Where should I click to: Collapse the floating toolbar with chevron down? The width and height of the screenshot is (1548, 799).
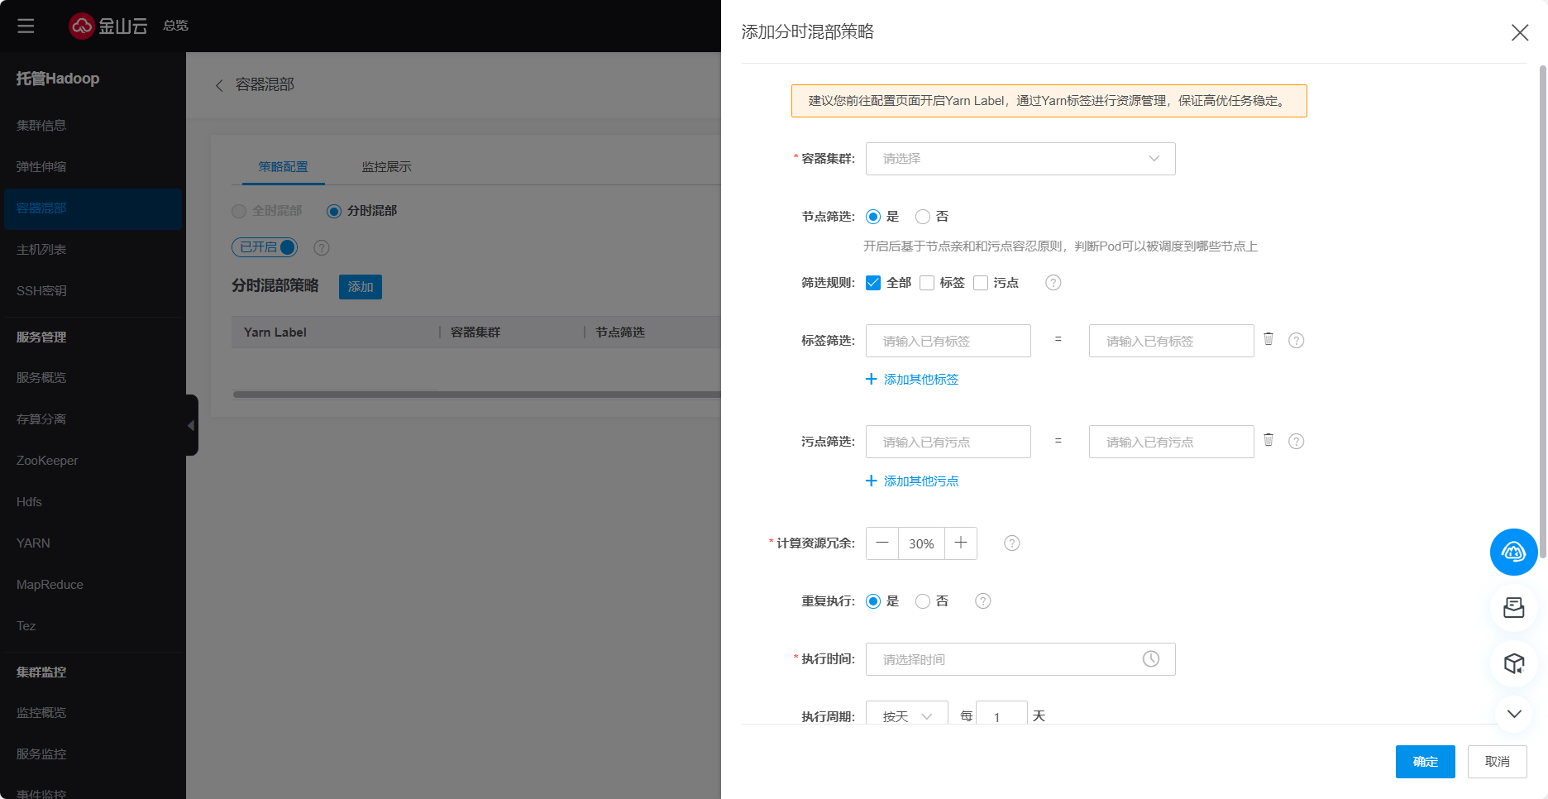point(1513,714)
